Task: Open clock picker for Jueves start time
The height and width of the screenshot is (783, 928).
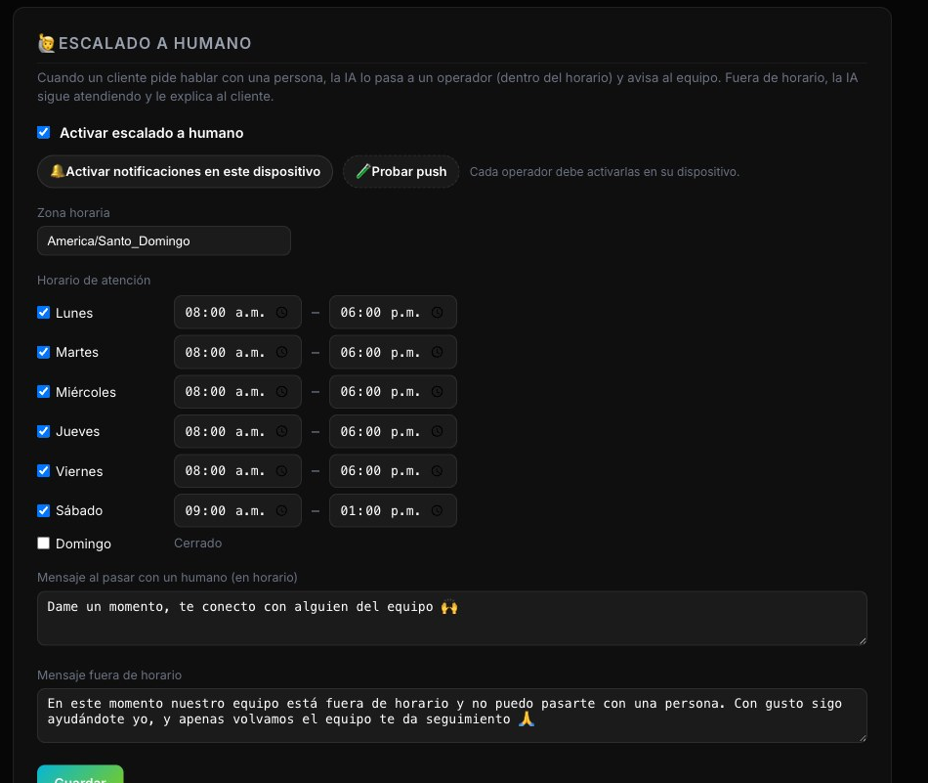Action: tap(281, 431)
